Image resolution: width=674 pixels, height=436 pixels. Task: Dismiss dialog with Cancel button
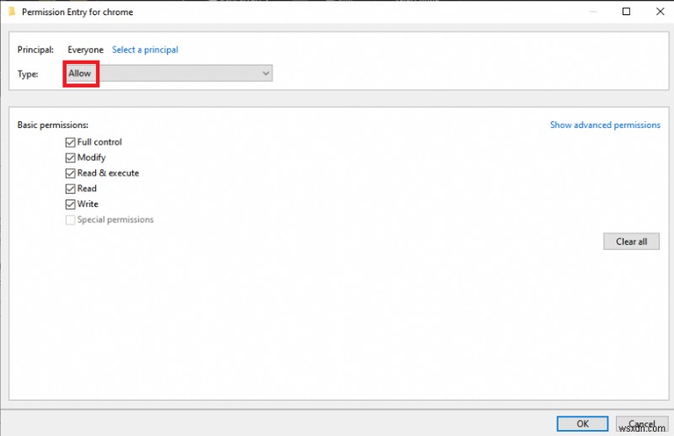pyautogui.click(x=642, y=423)
